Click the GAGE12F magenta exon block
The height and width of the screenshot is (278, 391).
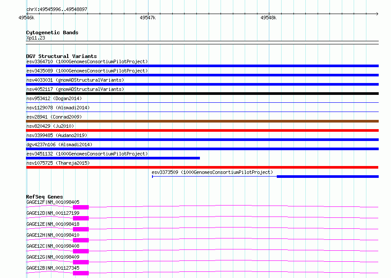tap(81, 207)
